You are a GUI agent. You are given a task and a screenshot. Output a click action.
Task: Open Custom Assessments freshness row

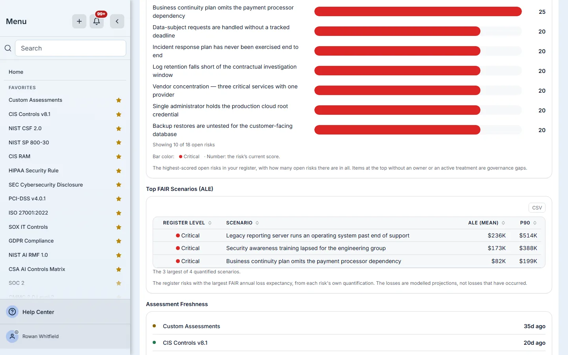[349, 326]
